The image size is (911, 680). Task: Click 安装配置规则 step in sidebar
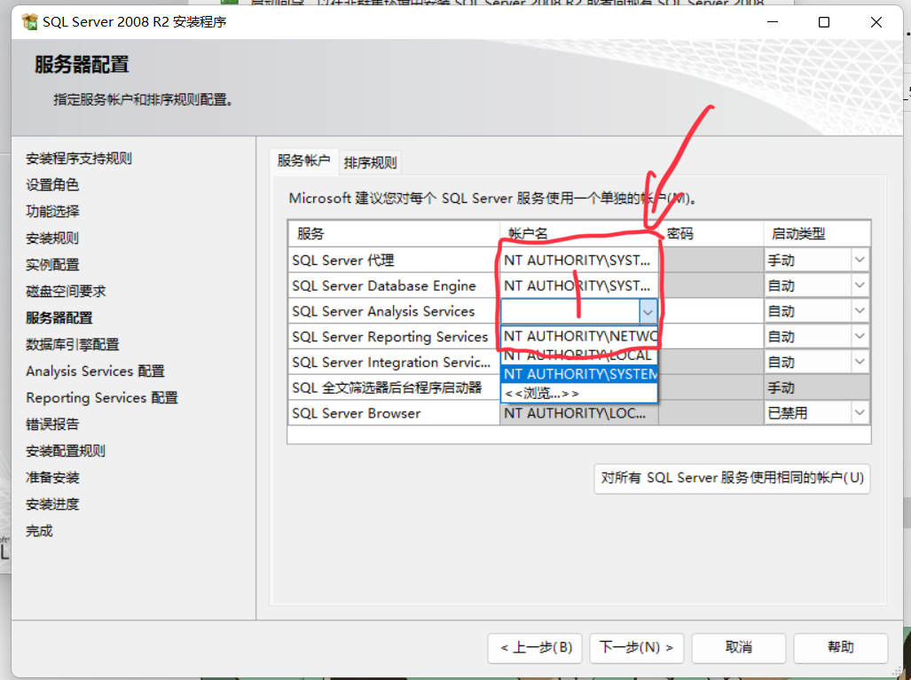pyautogui.click(x=66, y=451)
